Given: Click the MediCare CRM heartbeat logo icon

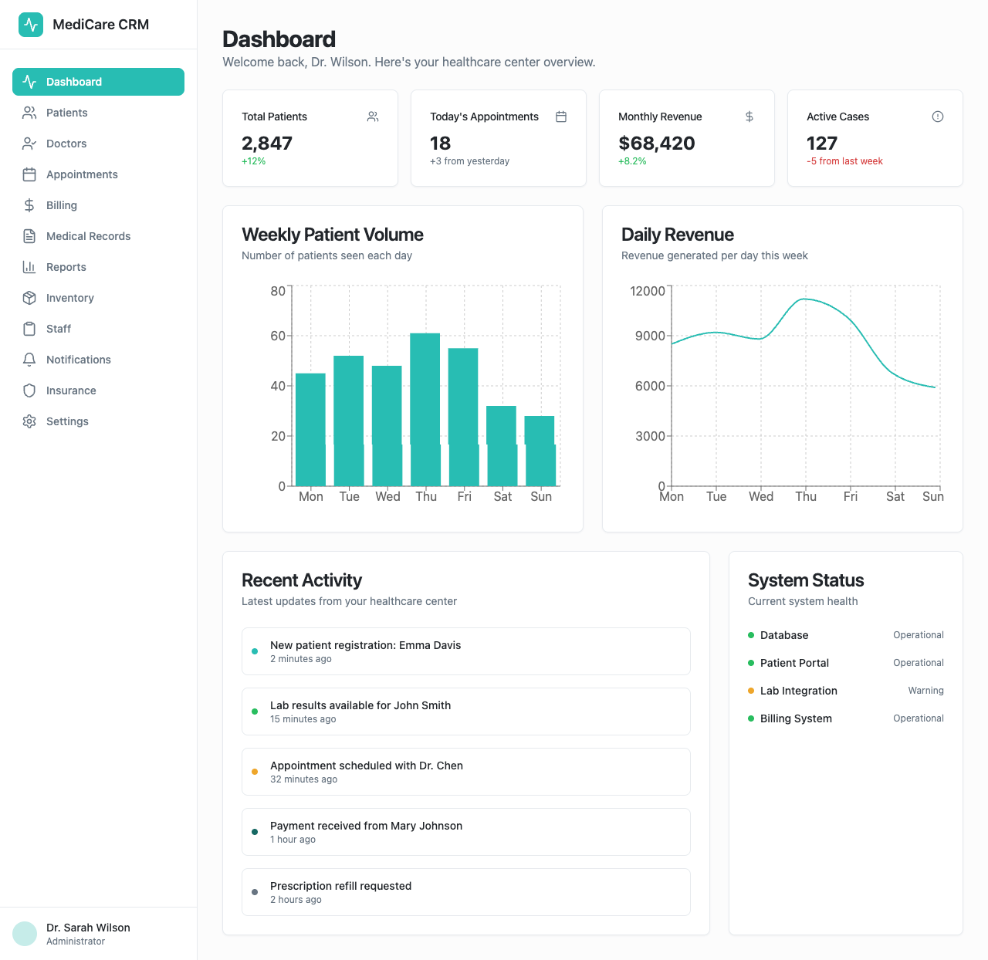Looking at the screenshot, I should tap(31, 25).
